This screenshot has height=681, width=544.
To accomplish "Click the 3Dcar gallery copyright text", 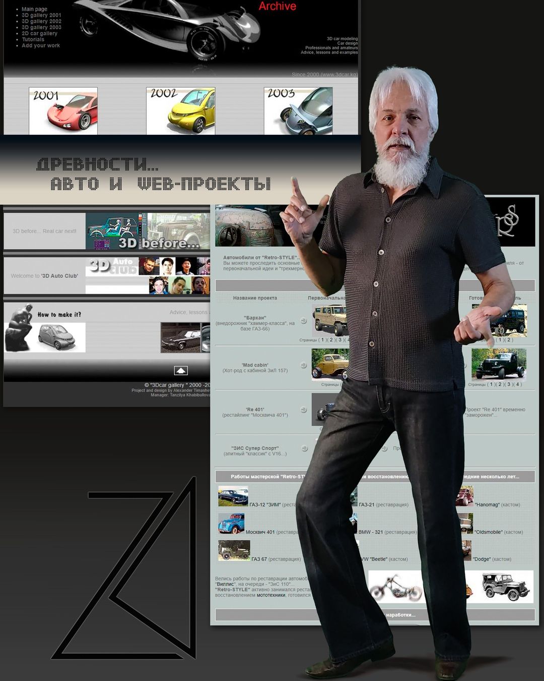I will (177, 385).
